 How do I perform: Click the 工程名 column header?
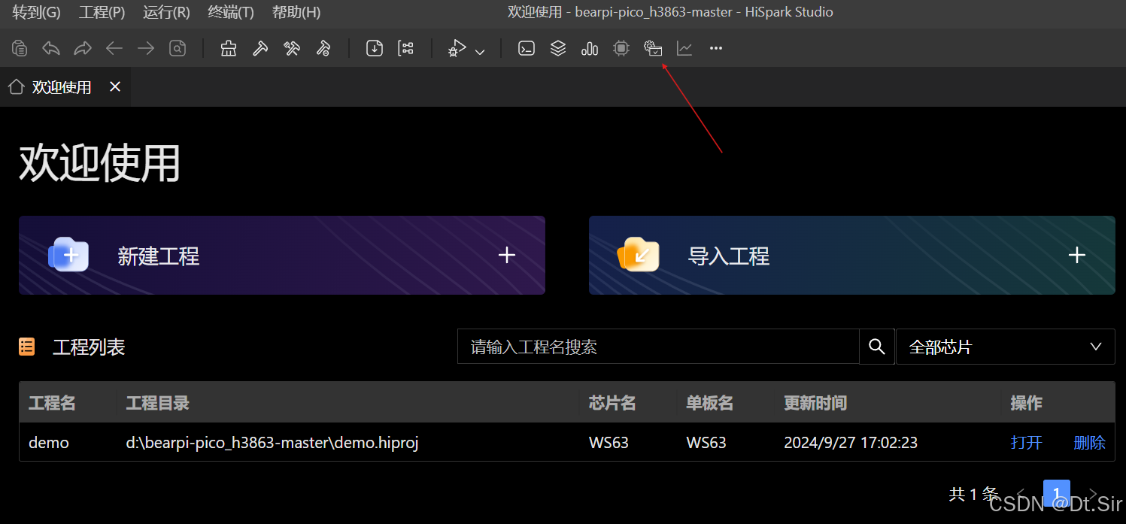pyautogui.click(x=52, y=403)
